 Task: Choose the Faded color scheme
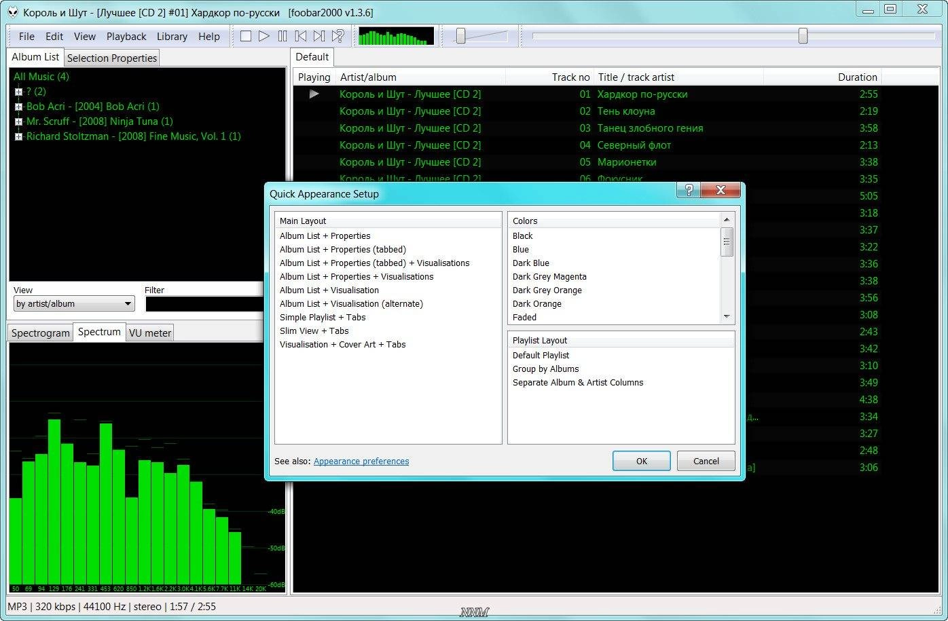(x=524, y=318)
